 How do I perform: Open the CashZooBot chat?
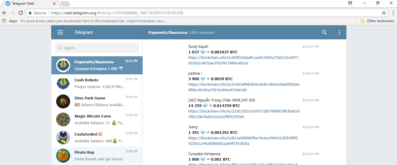(97, 138)
